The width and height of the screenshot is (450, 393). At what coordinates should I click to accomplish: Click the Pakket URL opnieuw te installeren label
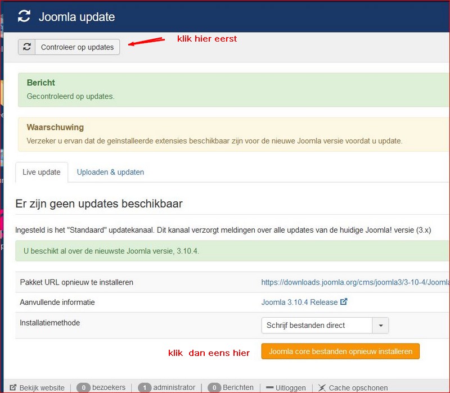(x=76, y=282)
